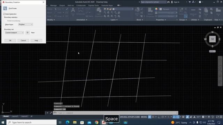Expand the Layers panel
Viewport: 223px width, 125px height.
click(114, 20)
